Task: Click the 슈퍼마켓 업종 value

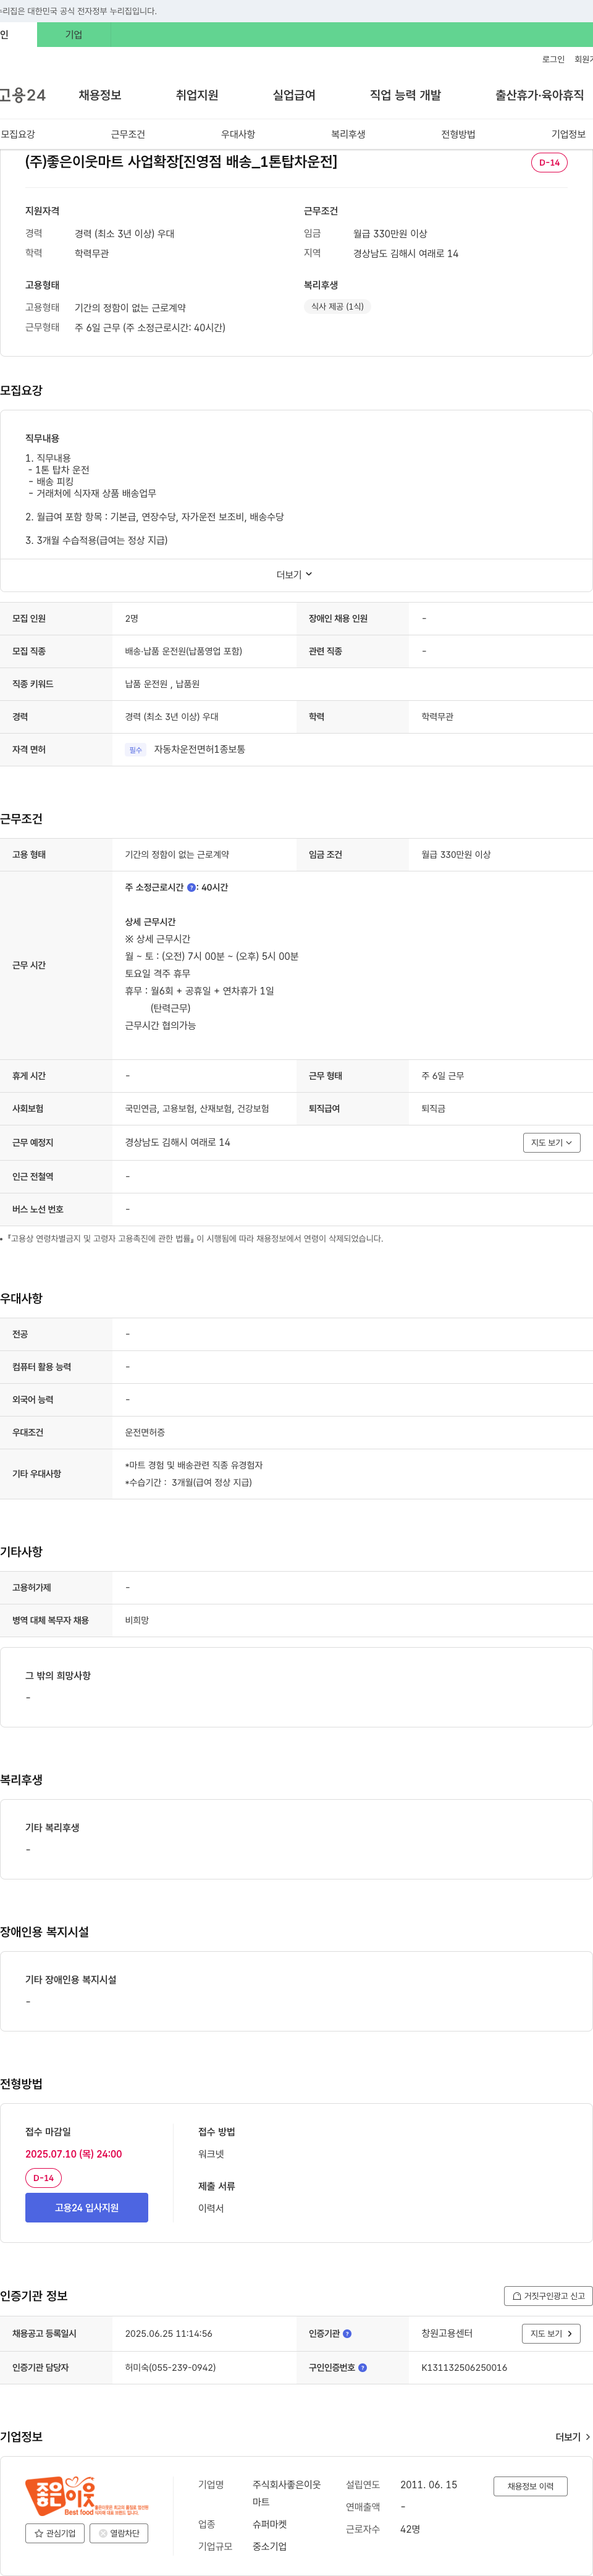Action: pyautogui.click(x=269, y=2524)
